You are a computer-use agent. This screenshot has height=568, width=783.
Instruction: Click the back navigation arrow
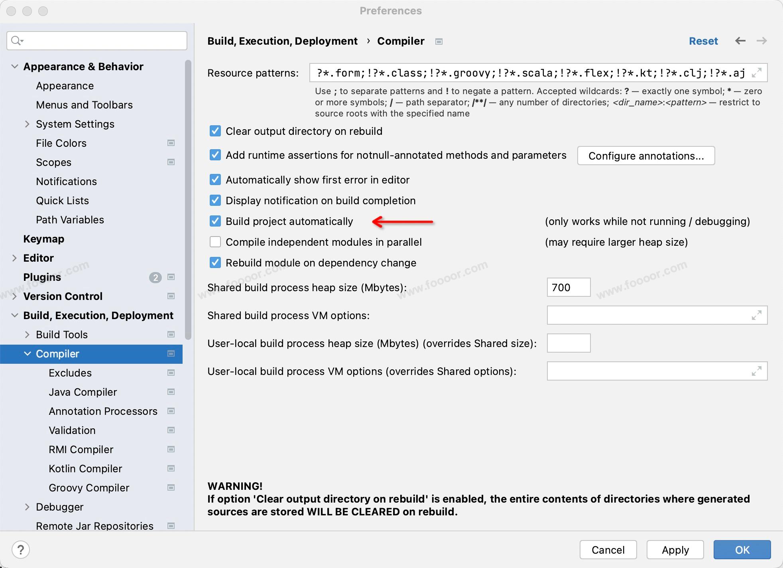coord(740,41)
